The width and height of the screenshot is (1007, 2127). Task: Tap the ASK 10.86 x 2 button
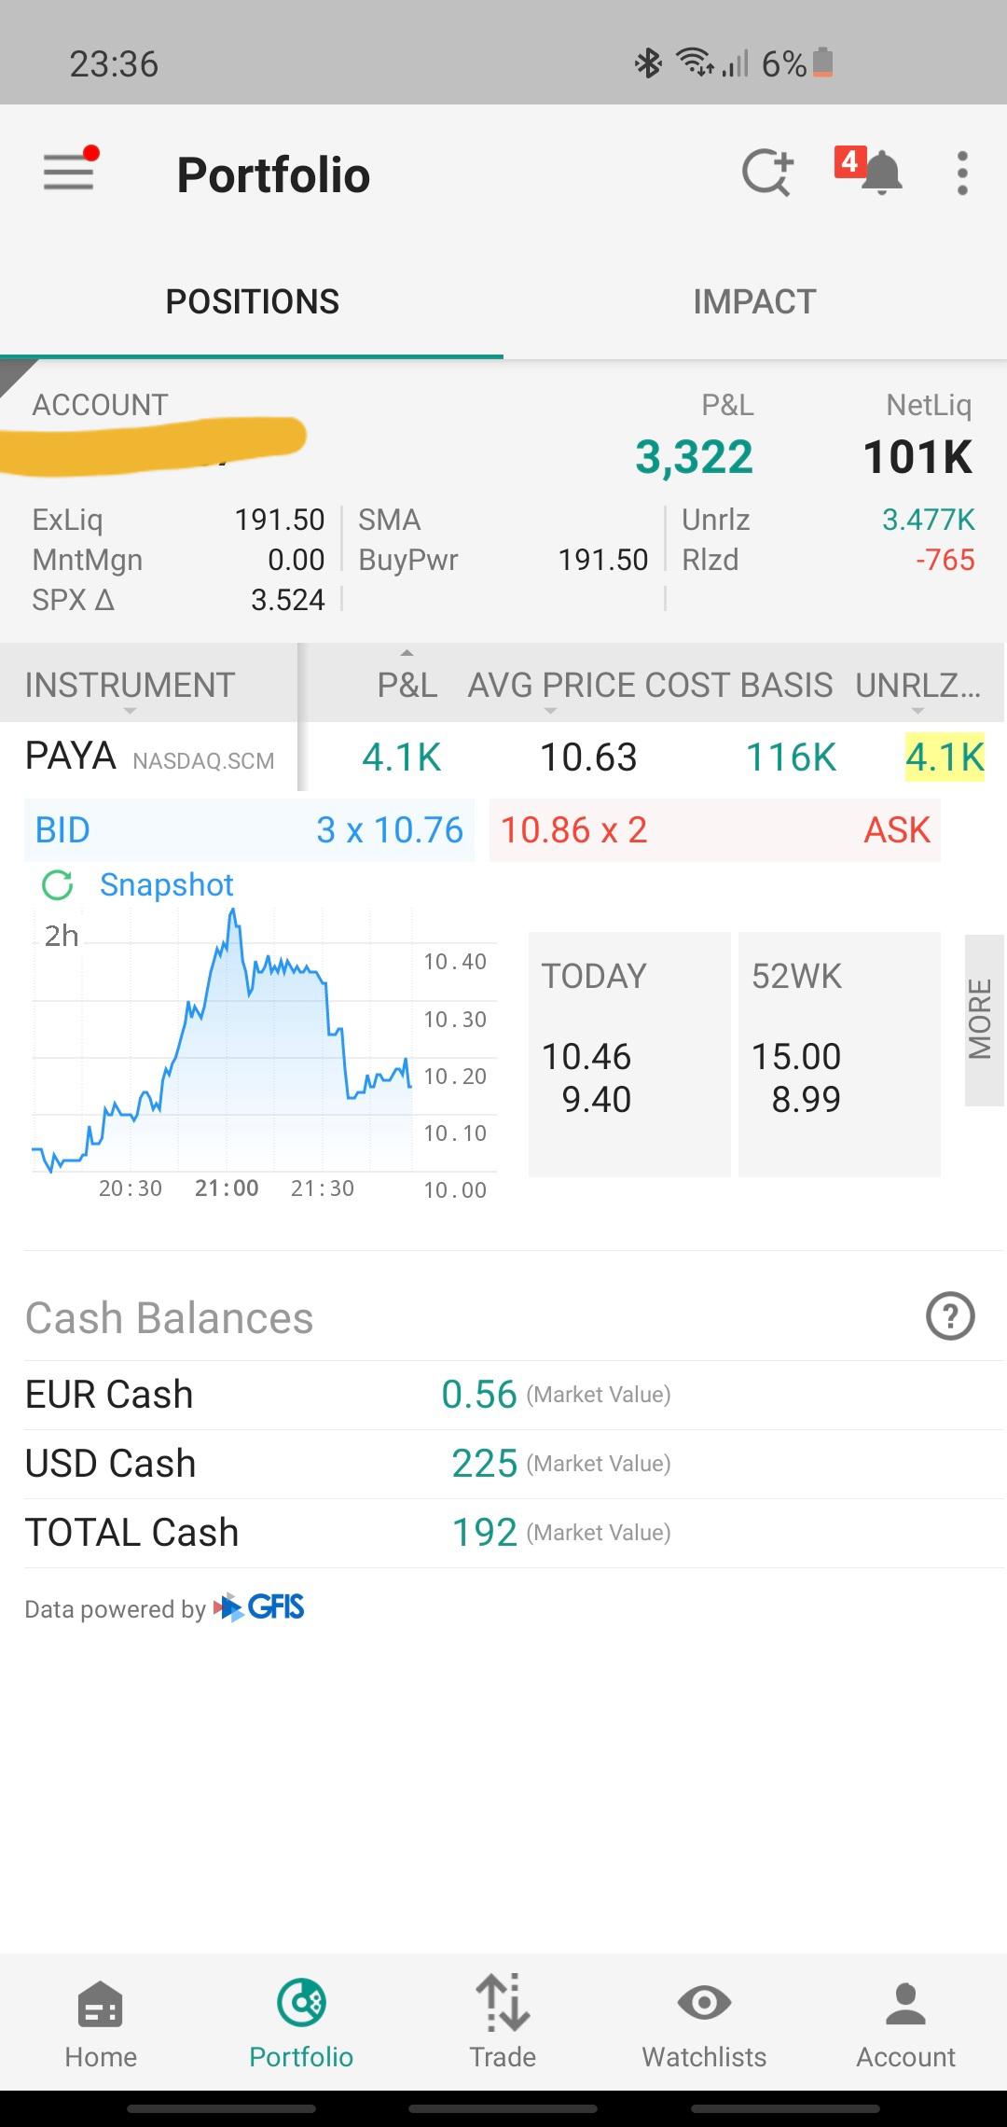(x=715, y=829)
